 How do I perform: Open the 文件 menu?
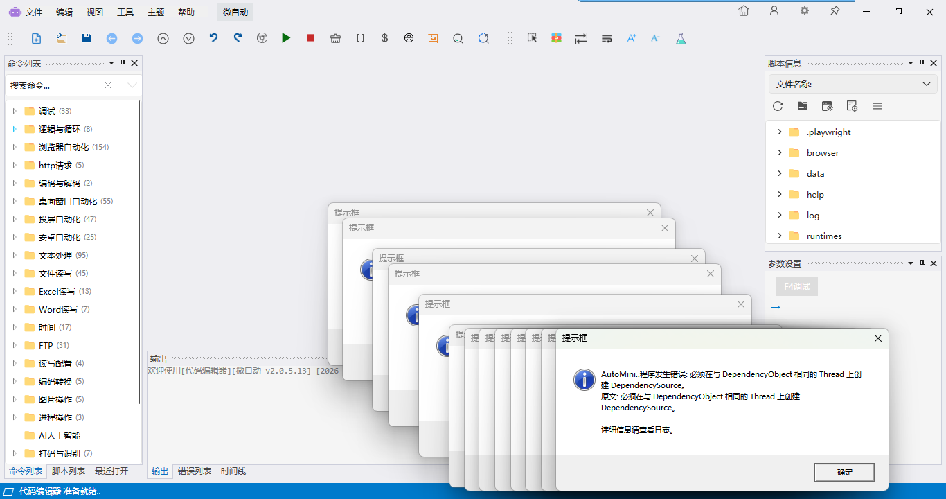(x=33, y=12)
